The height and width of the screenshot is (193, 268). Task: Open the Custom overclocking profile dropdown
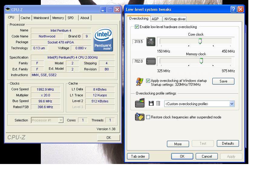click(232, 104)
